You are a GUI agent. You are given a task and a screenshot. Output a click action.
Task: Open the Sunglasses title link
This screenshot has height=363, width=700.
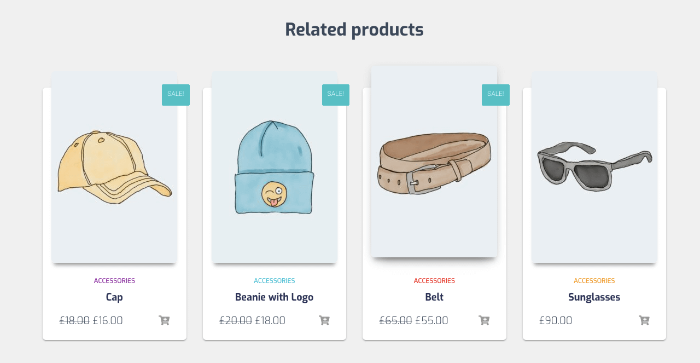(x=594, y=297)
